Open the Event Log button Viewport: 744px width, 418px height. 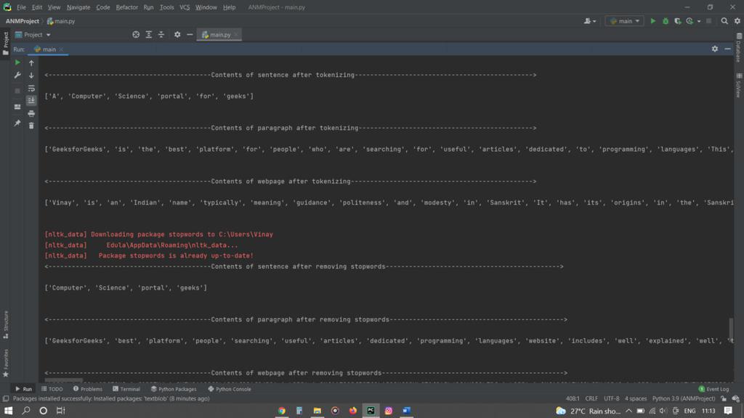tap(713, 389)
